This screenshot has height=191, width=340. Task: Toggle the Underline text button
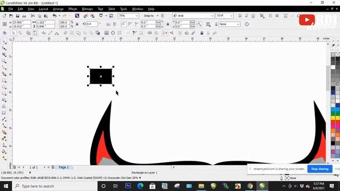tap(253, 16)
